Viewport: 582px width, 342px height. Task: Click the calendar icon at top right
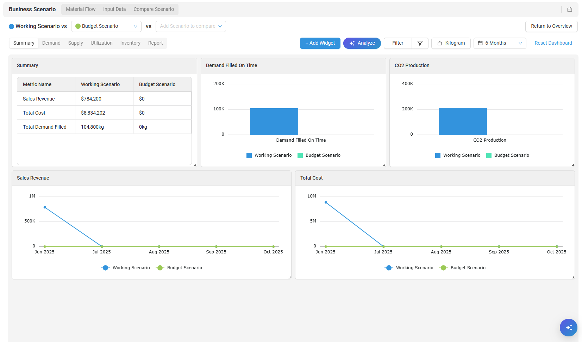click(x=569, y=9)
